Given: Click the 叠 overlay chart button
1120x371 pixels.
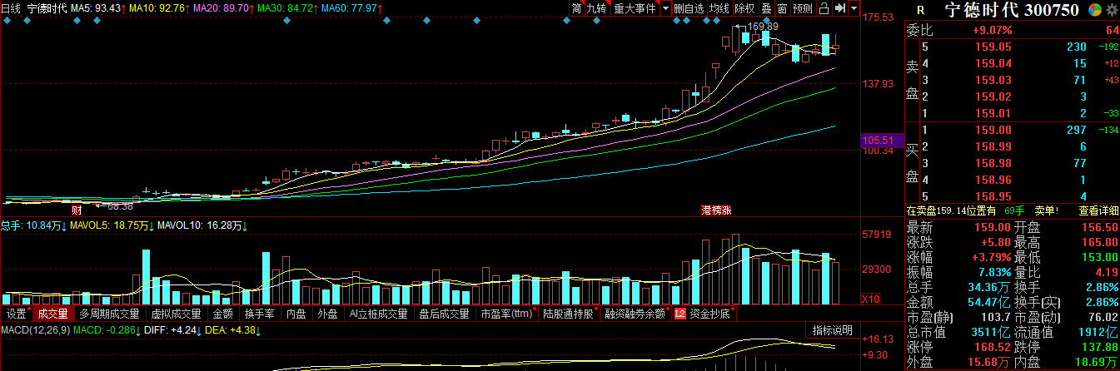Looking at the screenshot, I should tap(766, 8).
